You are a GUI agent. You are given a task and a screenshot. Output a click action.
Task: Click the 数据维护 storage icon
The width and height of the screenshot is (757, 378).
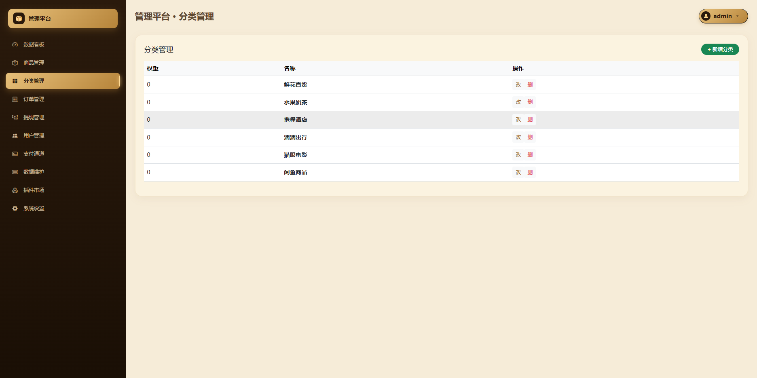(15, 172)
